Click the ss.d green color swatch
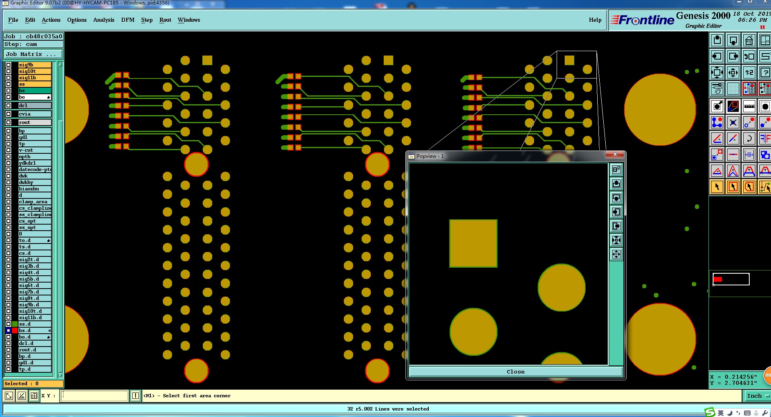 pos(15,324)
